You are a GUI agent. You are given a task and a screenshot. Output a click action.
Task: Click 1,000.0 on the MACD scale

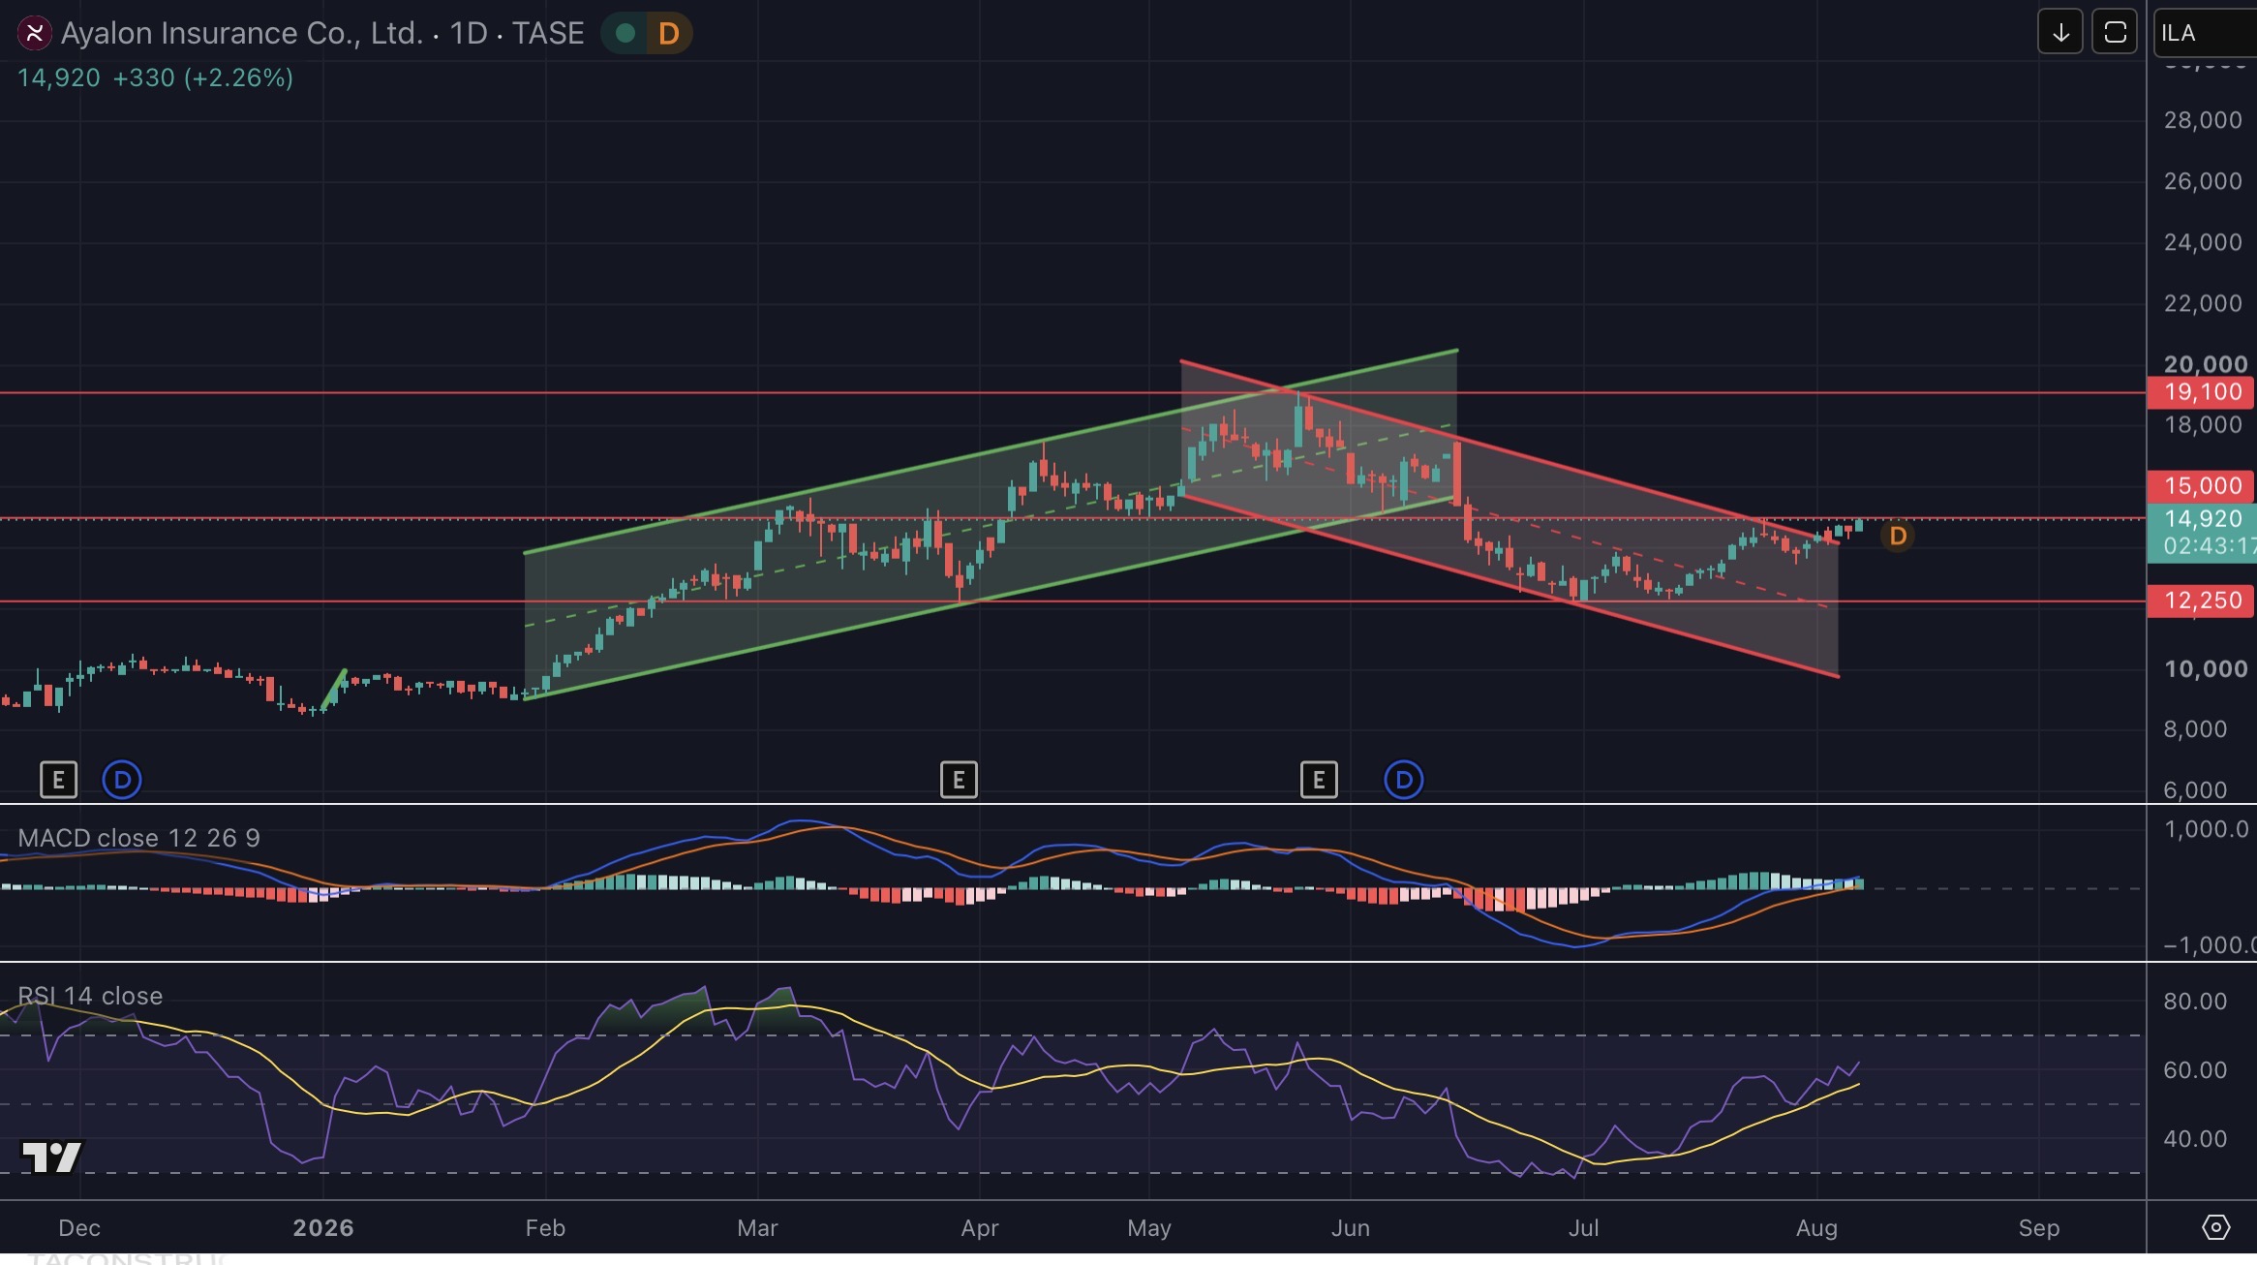2207,829
